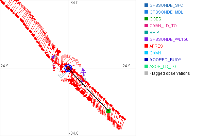Select the SHIP legend label
The width and height of the screenshot is (204, 136).
click(154, 33)
